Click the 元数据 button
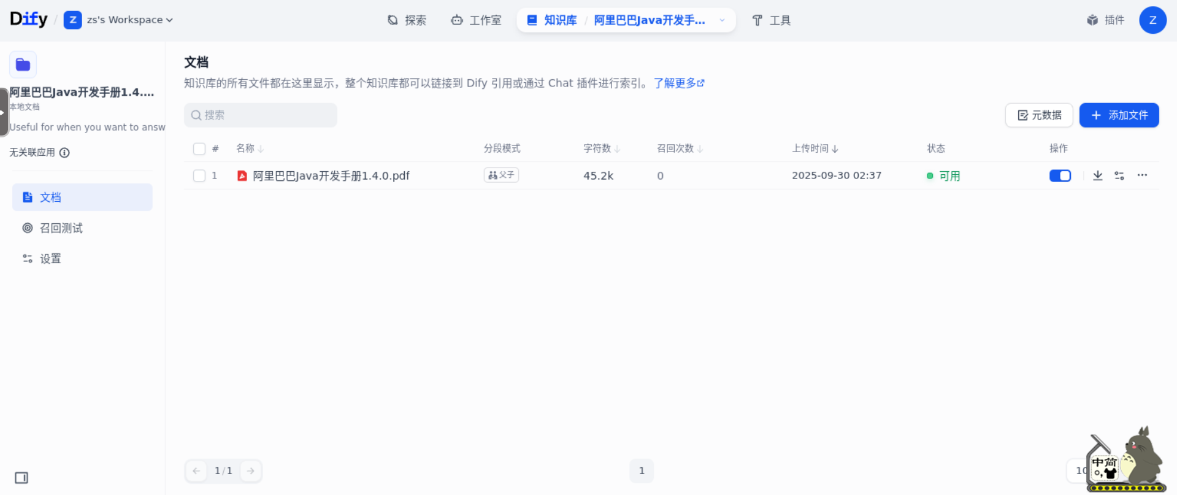The width and height of the screenshot is (1177, 495). tap(1039, 115)
